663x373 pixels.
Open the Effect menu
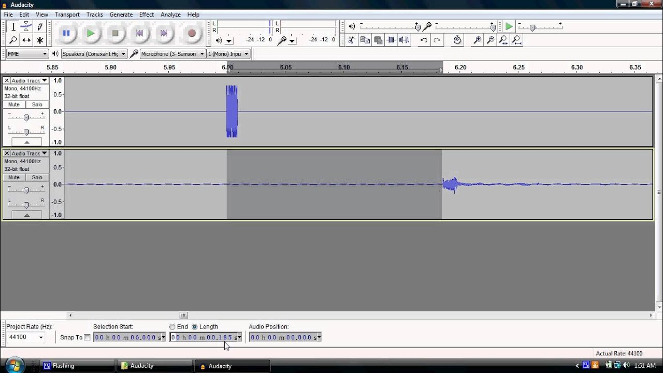click(x=147, y=15)
